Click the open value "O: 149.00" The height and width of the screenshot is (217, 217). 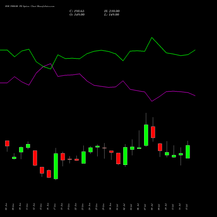tap(77, 15)
